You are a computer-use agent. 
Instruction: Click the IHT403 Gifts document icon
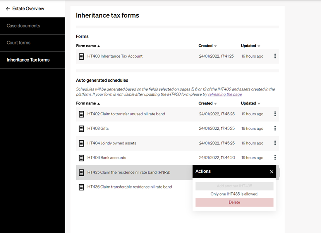[x=81, y=128]
